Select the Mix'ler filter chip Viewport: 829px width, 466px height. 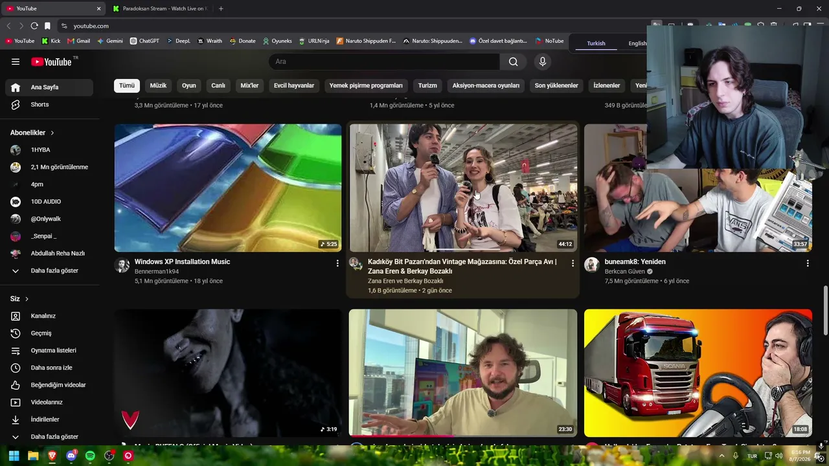(249, 85)
